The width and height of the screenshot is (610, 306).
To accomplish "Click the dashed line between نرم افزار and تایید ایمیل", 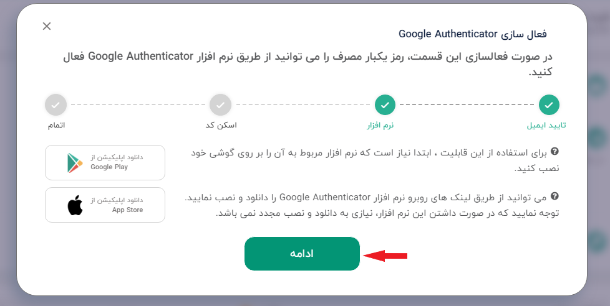I will click(467, 104).
